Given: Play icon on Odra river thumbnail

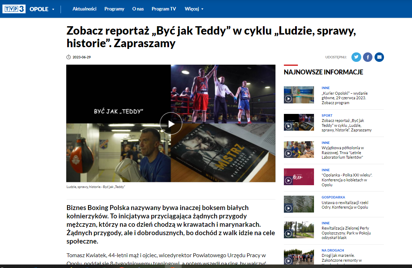Looking at the screenshot, I should coord(288,208).
